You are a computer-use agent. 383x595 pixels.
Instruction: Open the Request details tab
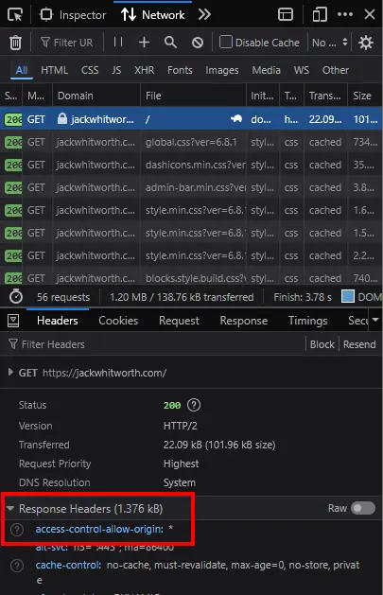tap(179, 321)
